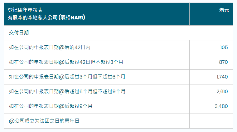
Task: Click the 105 fee amount
Action: tap(224, 48)
